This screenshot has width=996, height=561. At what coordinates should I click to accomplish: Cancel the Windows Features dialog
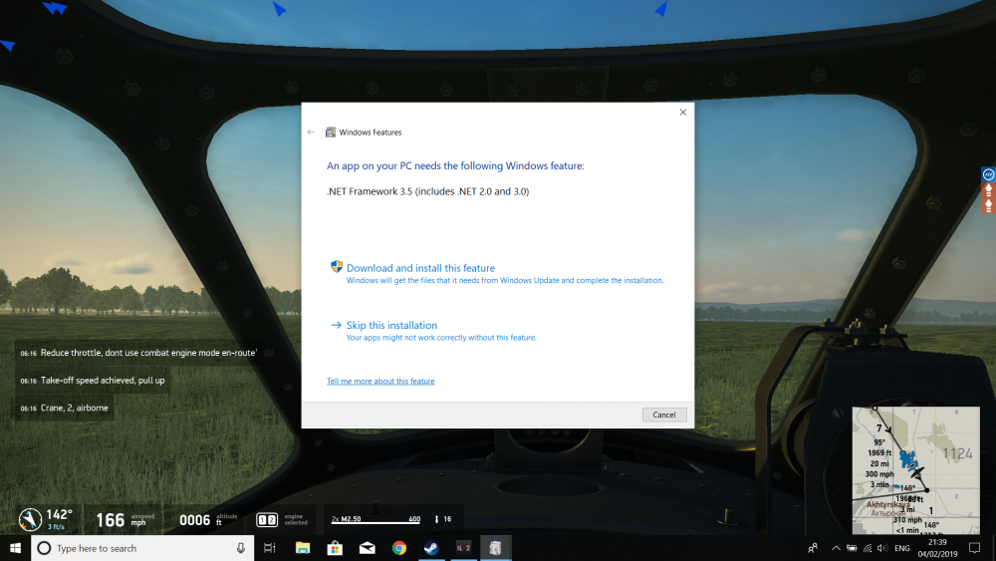tap(663, 415)
